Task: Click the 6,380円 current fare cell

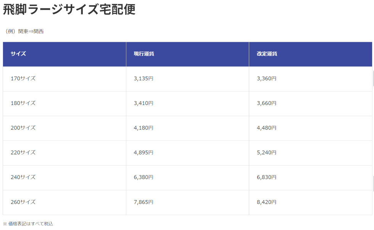Action: click(143, 177)
